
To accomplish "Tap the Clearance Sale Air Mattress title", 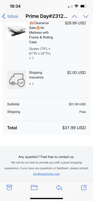I will tap(41, 33).
